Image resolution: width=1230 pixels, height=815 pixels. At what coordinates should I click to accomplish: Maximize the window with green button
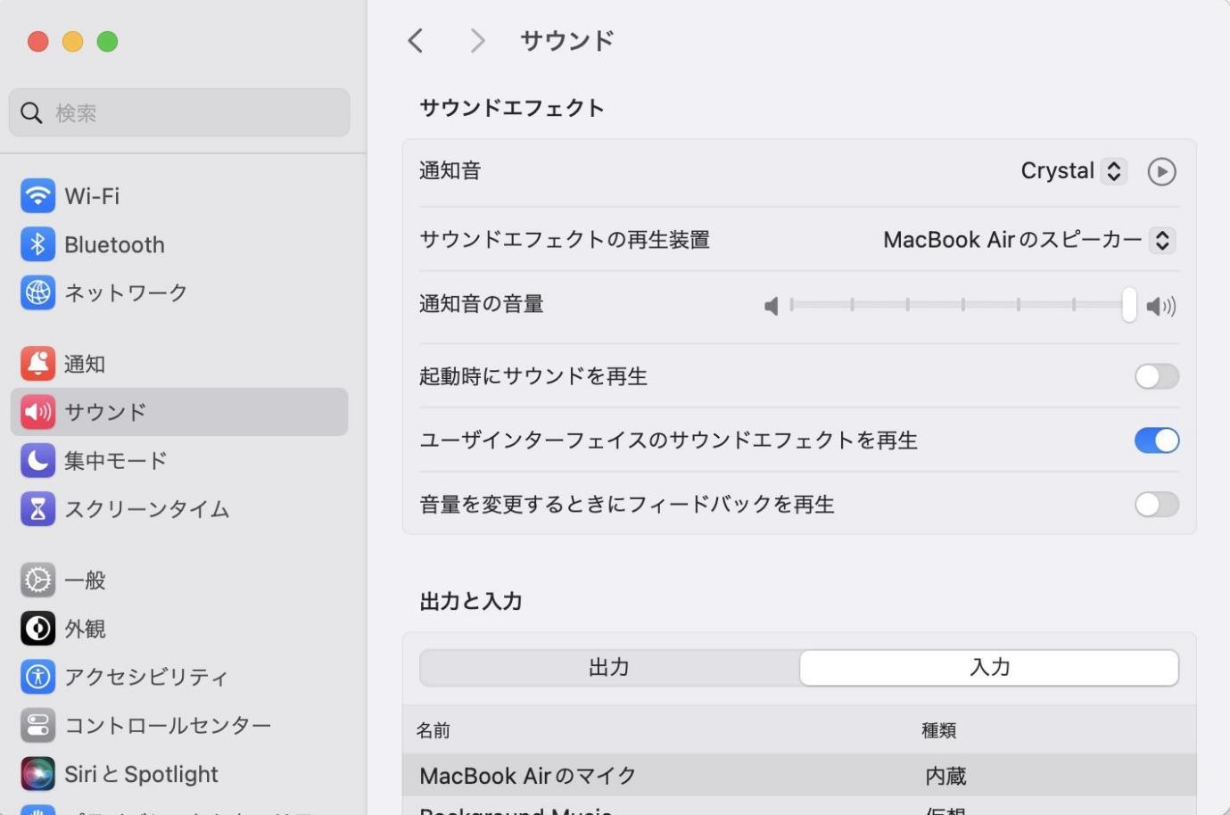pyautogui.click(x=107, y=41)
